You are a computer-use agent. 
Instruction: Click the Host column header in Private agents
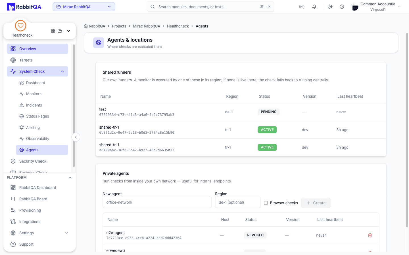(225, 220)
